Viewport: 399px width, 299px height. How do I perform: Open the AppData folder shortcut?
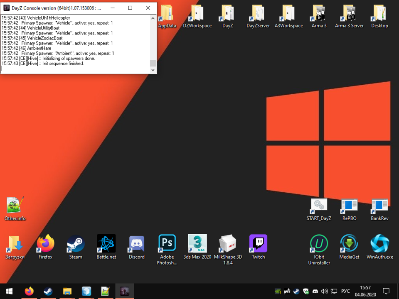pyautogui.click(x=167, y=16)
